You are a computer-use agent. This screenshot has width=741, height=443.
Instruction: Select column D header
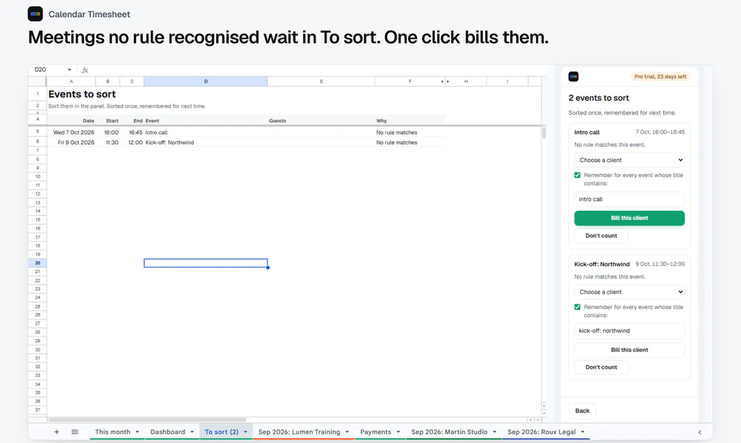206,82
